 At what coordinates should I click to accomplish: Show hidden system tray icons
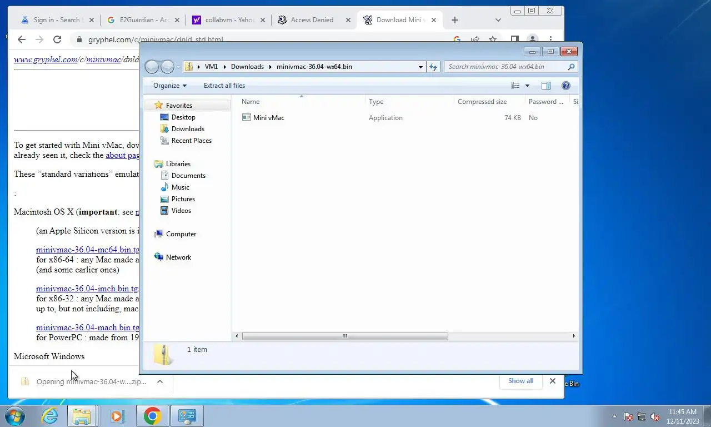tap(614, 416)
